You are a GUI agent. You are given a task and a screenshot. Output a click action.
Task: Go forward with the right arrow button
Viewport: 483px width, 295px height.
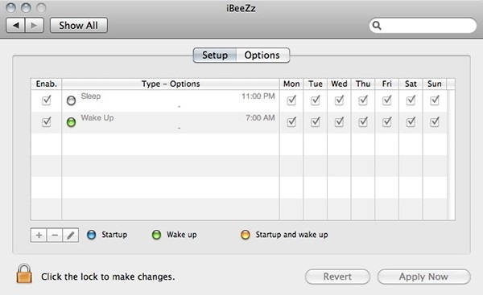pos(34,25)
